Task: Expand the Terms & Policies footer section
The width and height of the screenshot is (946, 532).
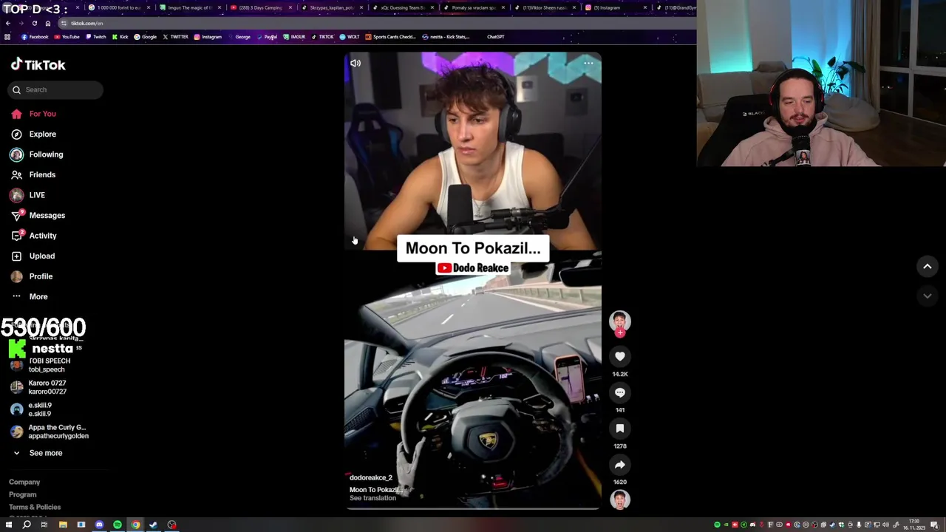Action: coord(35,507)
